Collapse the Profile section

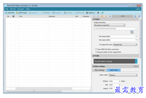coord(93,56)
